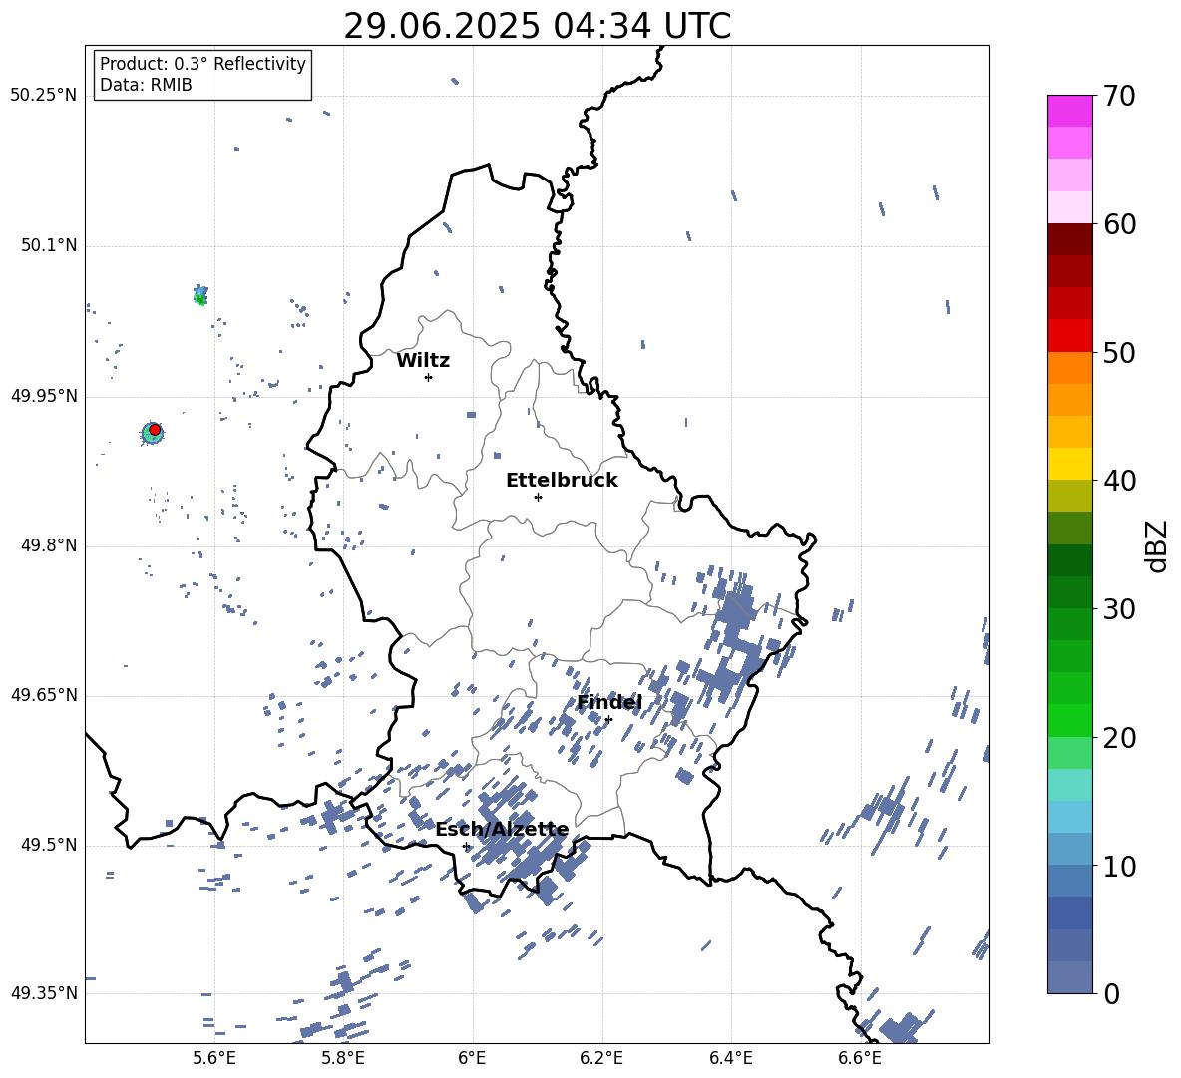Click the 6.4°E longitude label
1181x1078 pixels.
[x=731, y=1058]
